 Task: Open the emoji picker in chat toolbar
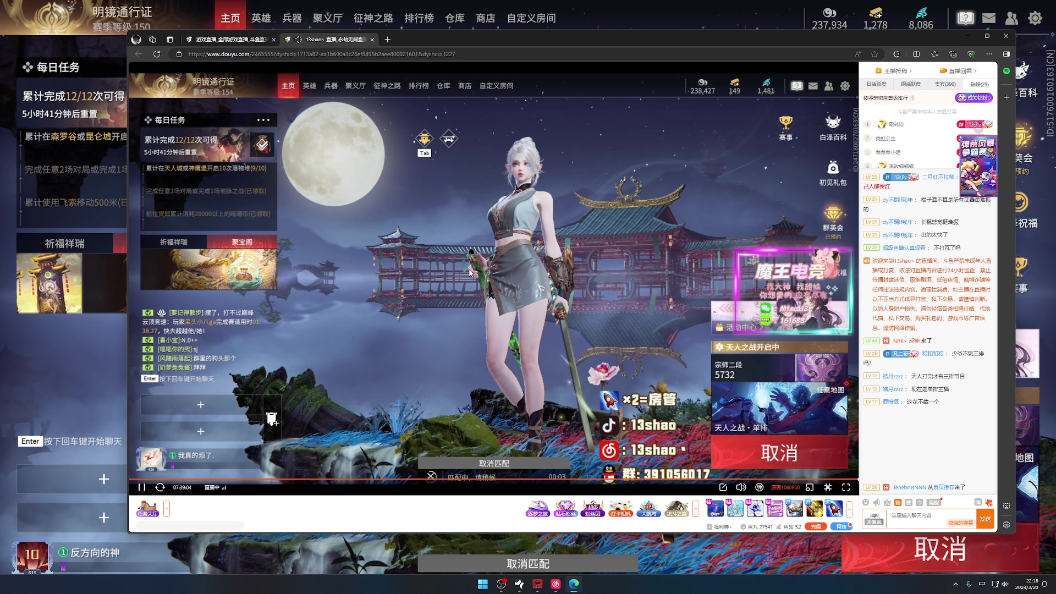coord(866,502)
